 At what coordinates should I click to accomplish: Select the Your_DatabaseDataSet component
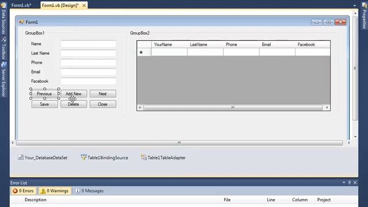43,158
